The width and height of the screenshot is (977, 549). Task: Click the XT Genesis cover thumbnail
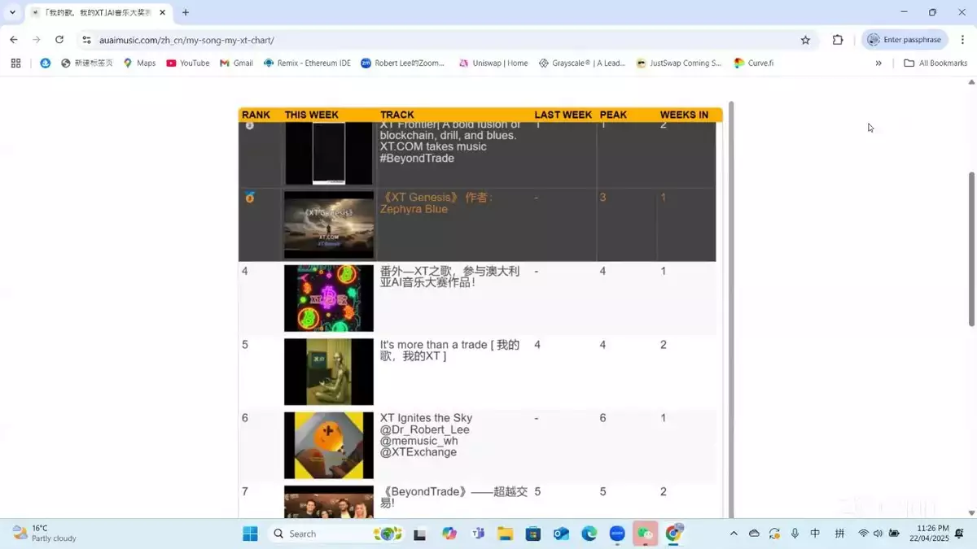329,224
